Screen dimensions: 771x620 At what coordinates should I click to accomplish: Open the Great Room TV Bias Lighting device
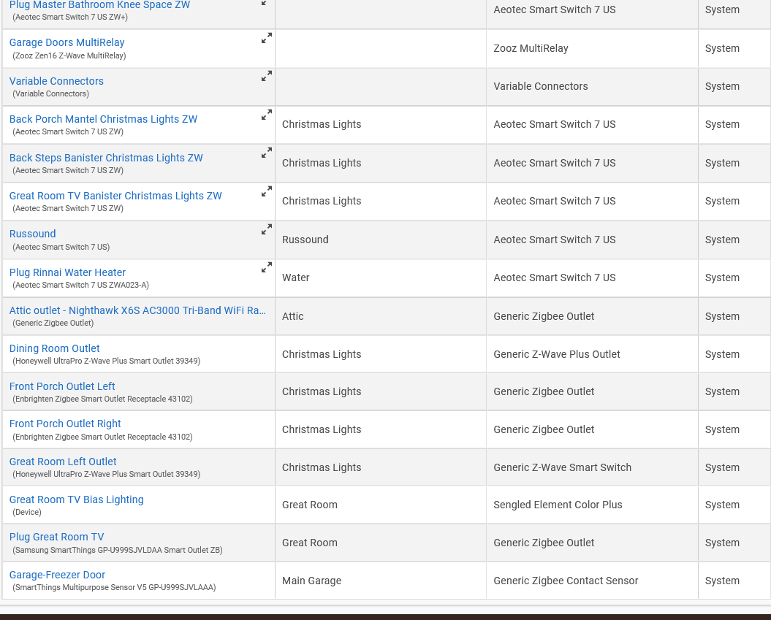[x=76, y=500]
